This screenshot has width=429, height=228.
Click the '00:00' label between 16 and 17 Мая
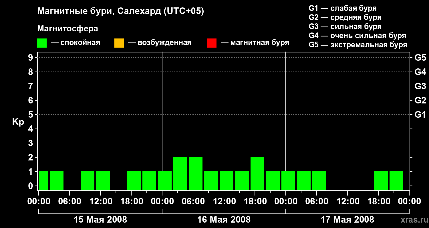[286, 201]
